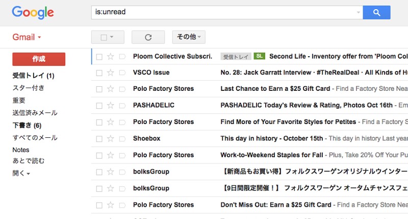
Task: Expand the 開く more labels list
Action: pyautogui.click(x=21, y=173)
